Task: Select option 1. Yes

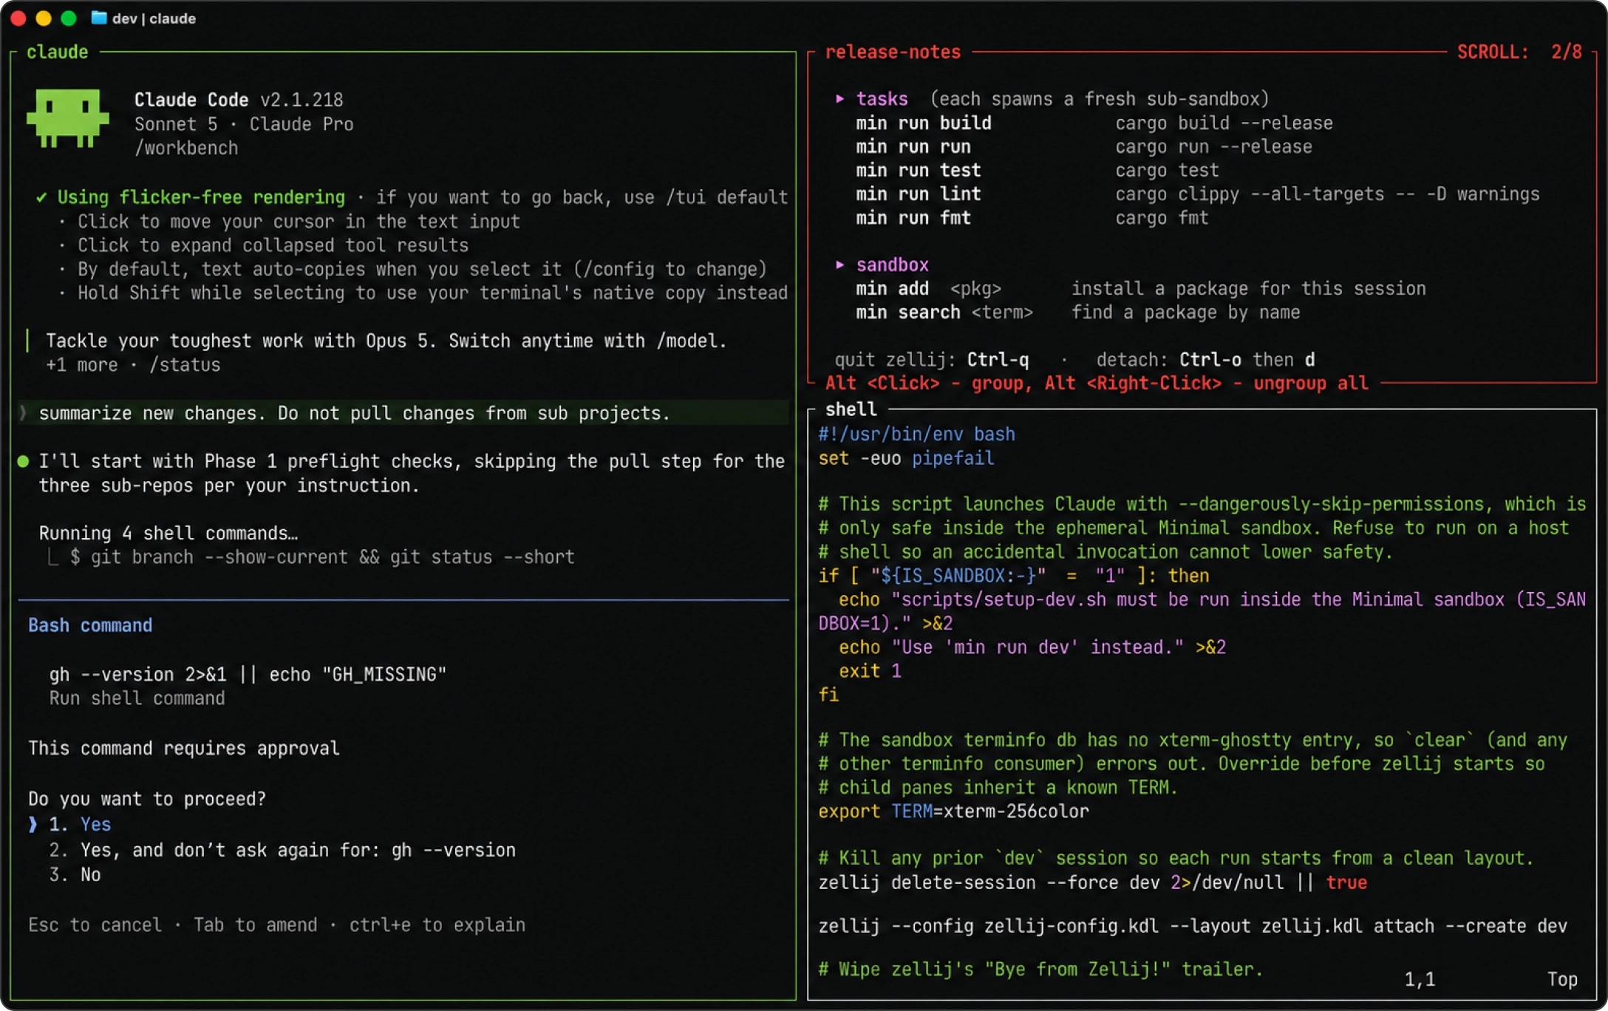Action: tap(80, 824)
